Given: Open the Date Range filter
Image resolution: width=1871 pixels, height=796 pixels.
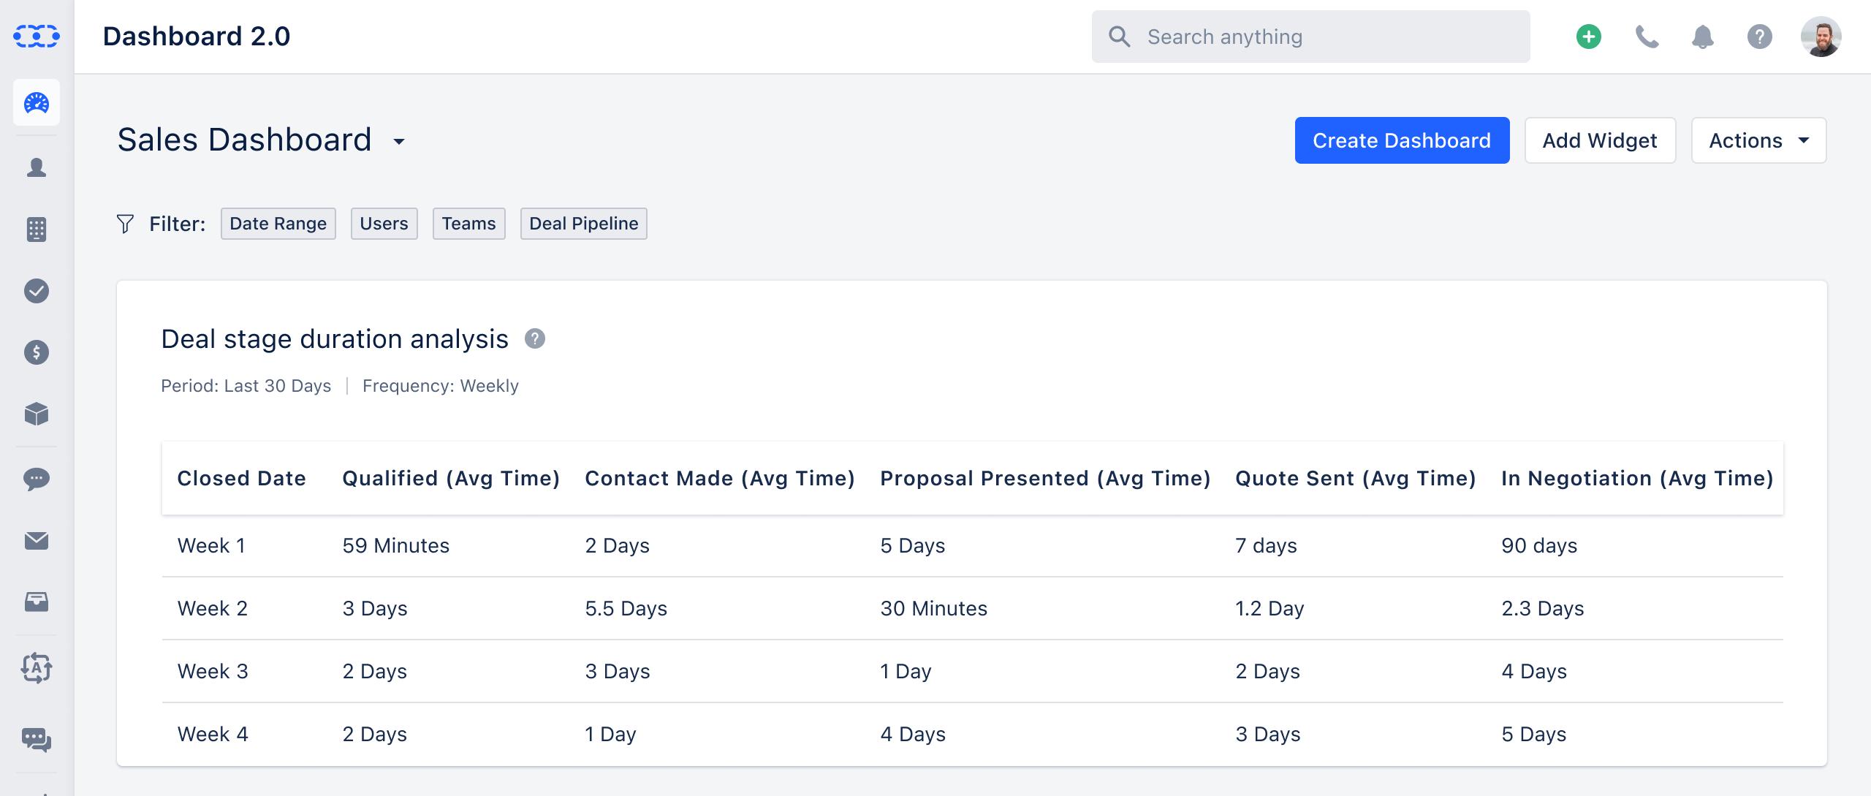Looking at the screenshot, I should [278, 224].
